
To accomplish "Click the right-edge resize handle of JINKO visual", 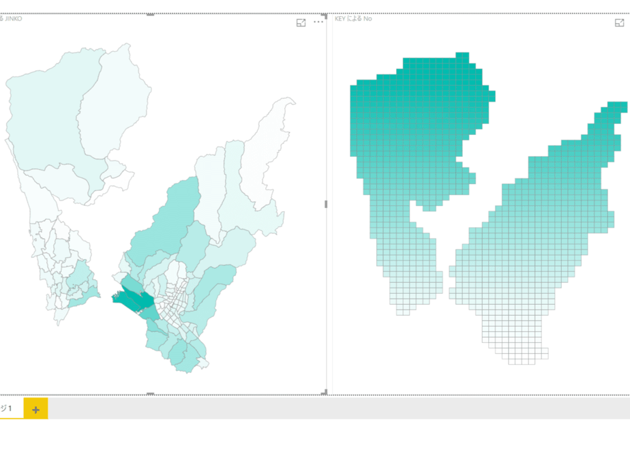I will click(x=326, y=204).
